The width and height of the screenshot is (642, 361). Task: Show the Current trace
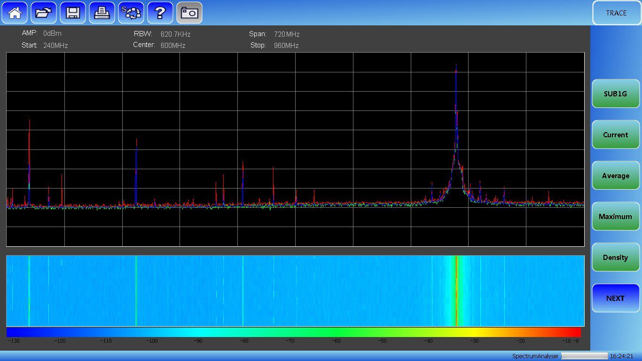coord(616,134)
